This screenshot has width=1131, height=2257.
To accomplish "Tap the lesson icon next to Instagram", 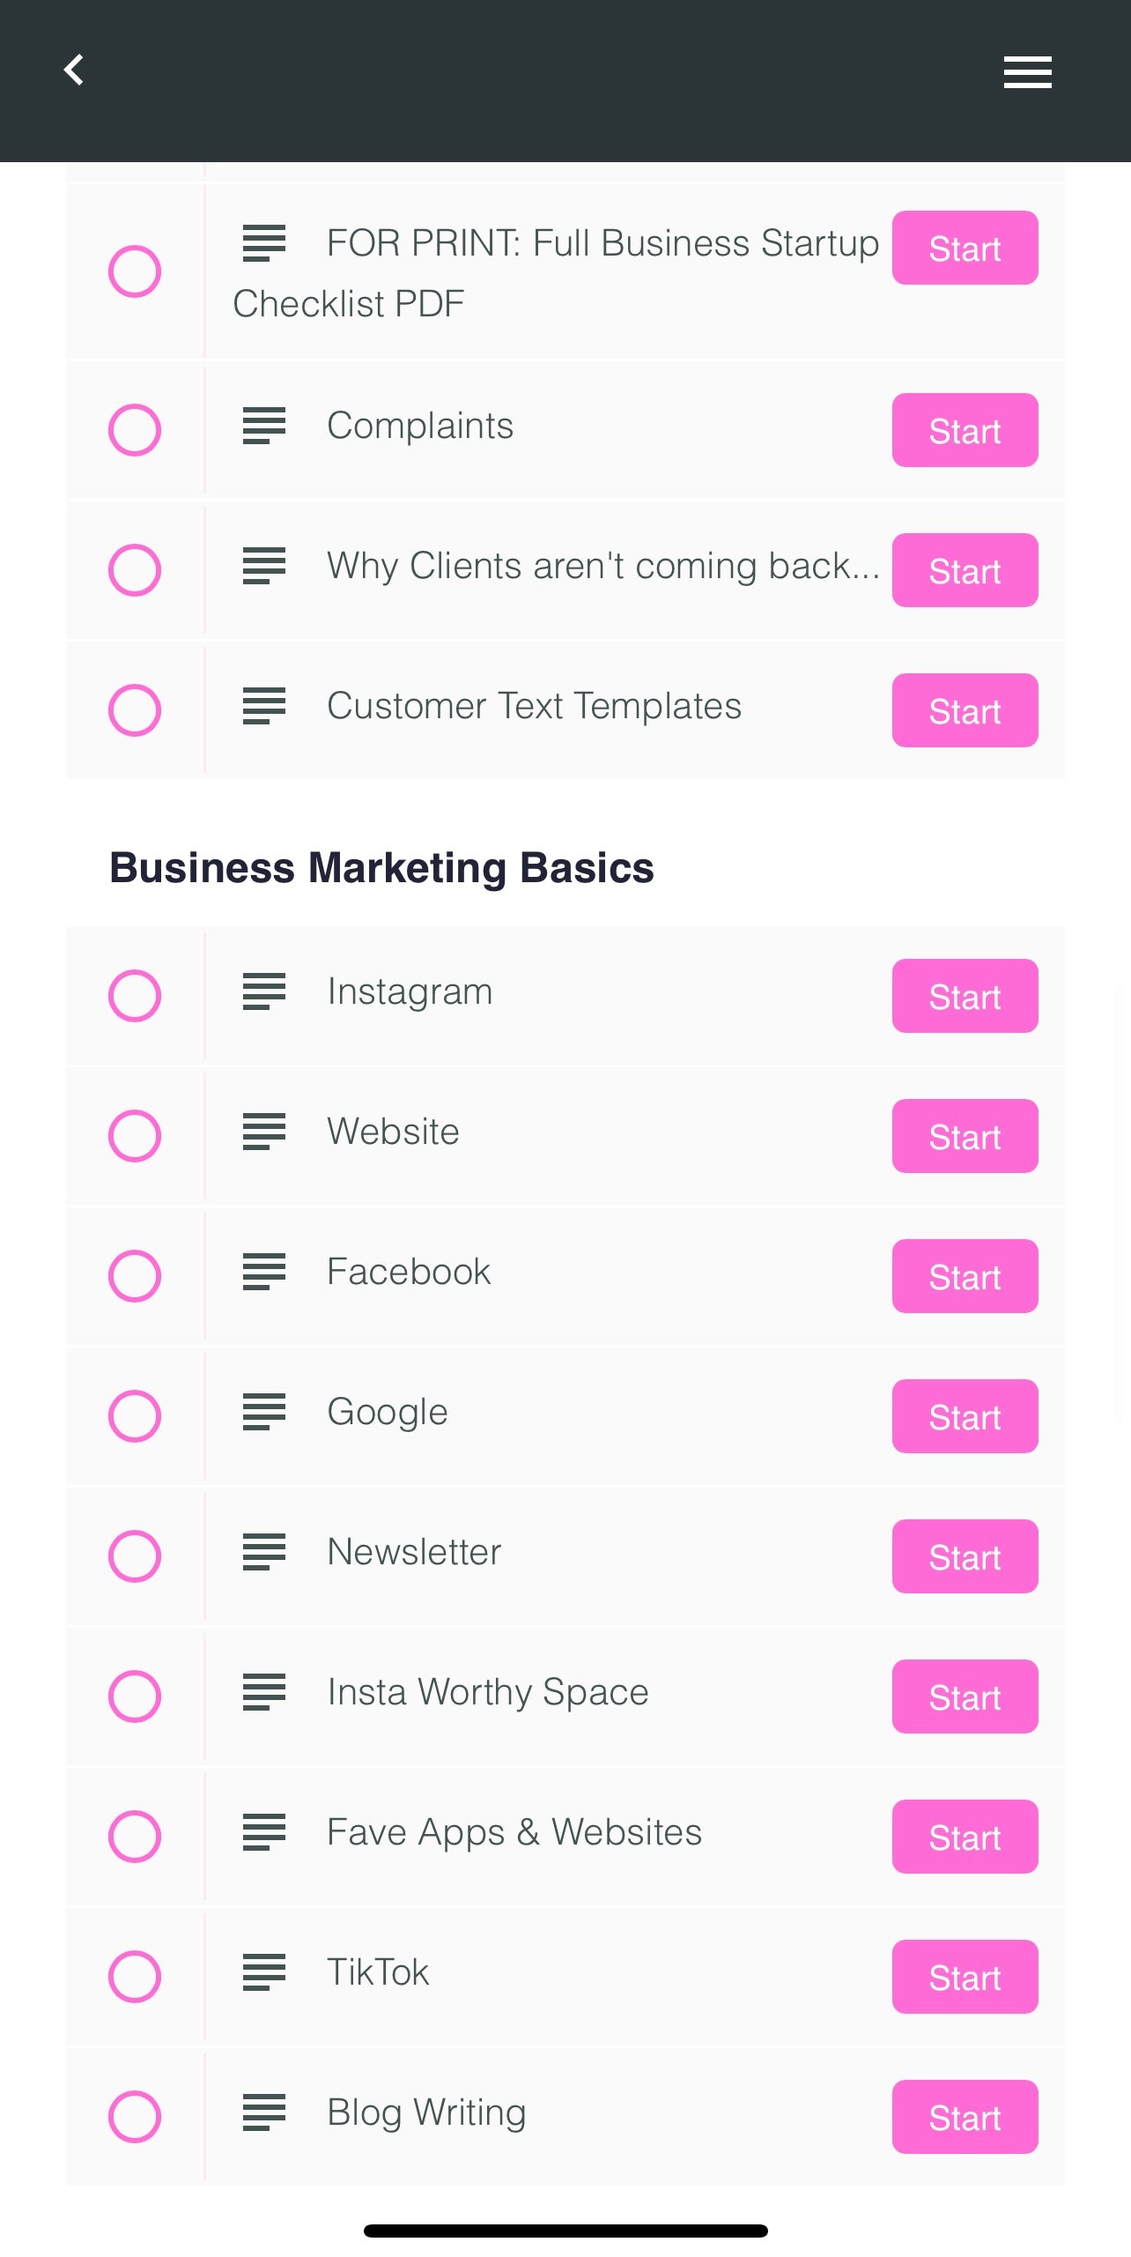I will [264, 991].
